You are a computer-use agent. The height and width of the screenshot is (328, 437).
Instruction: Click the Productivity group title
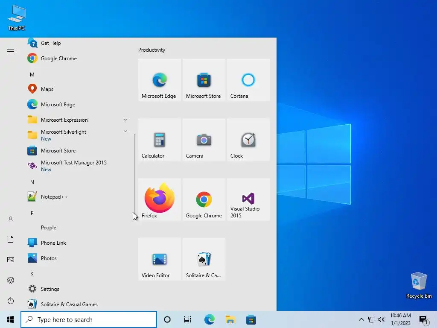(x=151, y=50)
